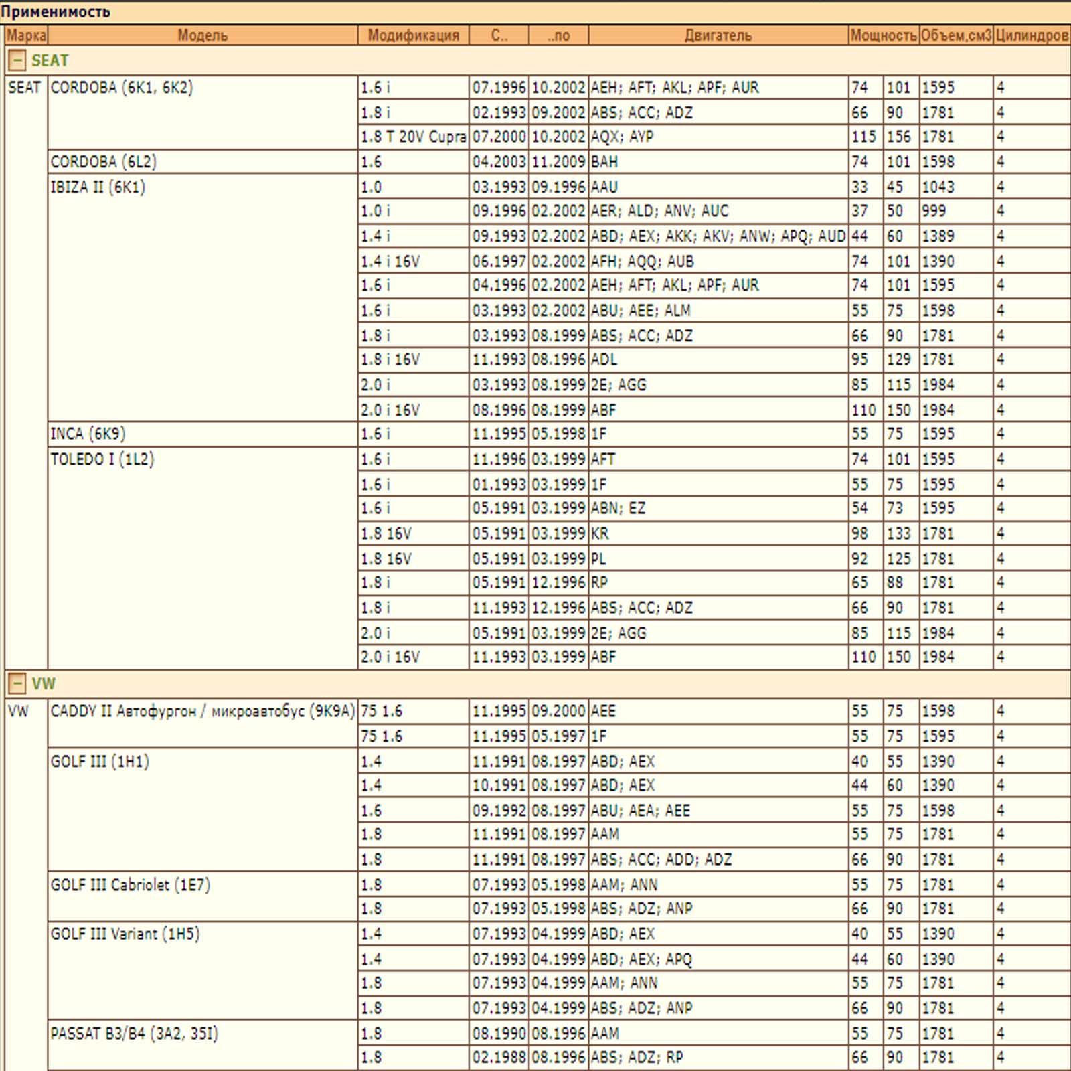Click engine codes ABU; AEA; AEE

click(641, 810)
